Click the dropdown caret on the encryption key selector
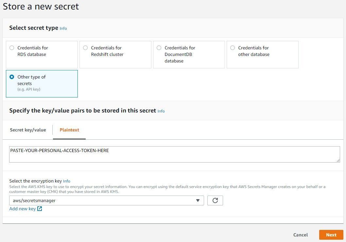Image resolution: width=346 pixels, height=242 pixels. pyautogui.click(x=198, y=200)
